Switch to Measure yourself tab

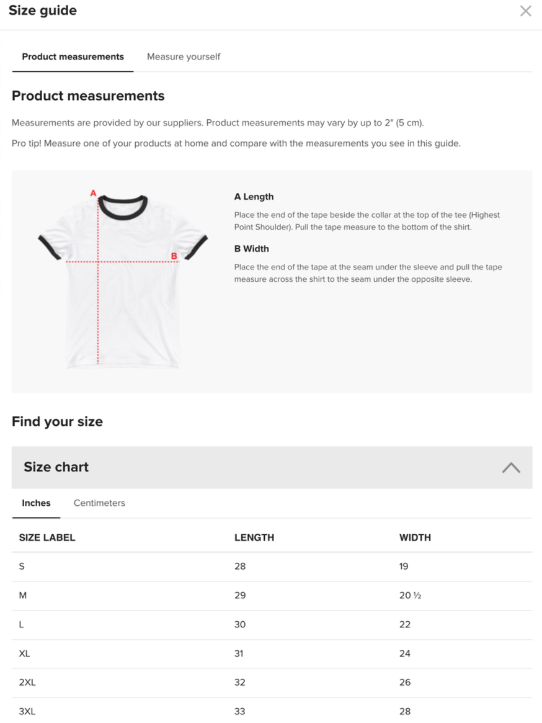click(184, 56)
